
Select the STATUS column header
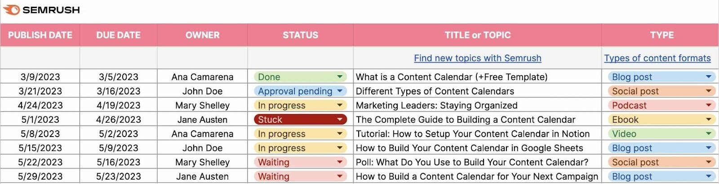point(300,35)
